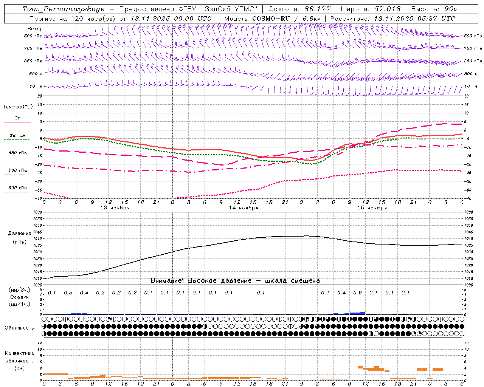The image size is (484, 387).
Task: Click the Облачность cloudiness label
Action: [x=19, y=328]
